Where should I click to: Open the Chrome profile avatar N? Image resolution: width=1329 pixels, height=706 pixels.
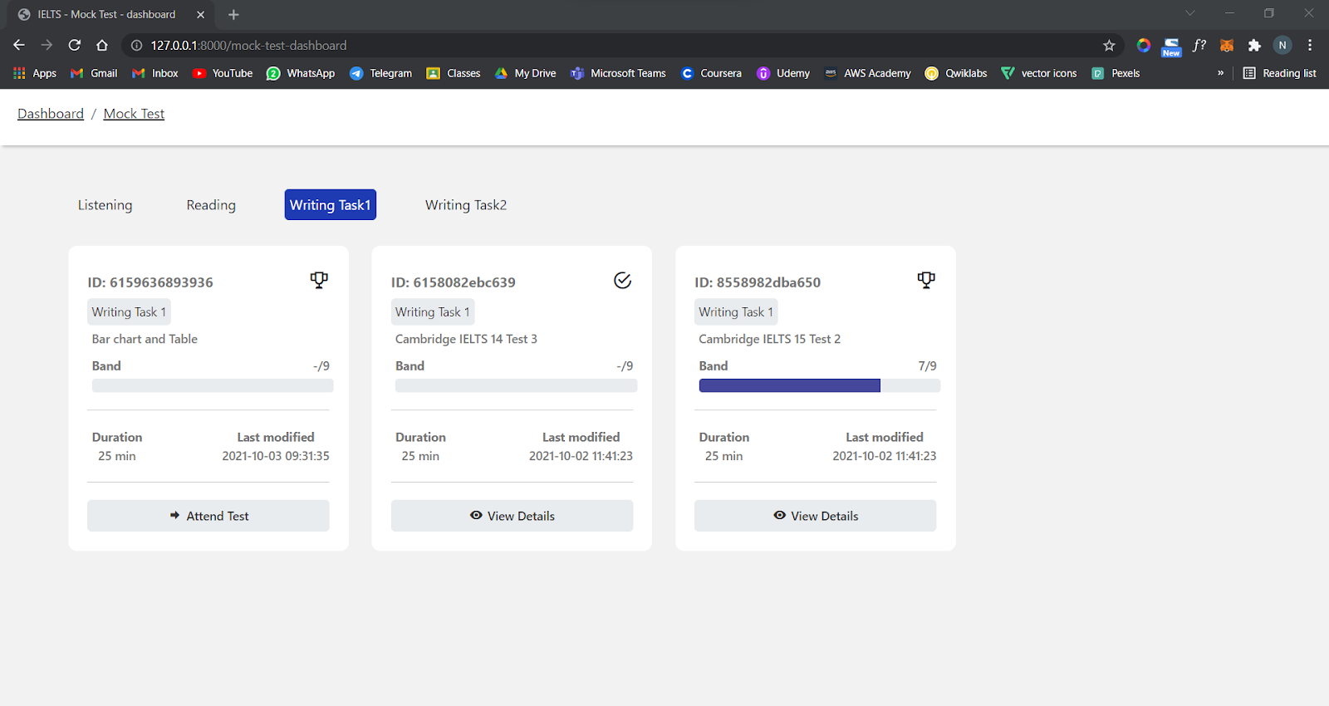coord(1282,46)
